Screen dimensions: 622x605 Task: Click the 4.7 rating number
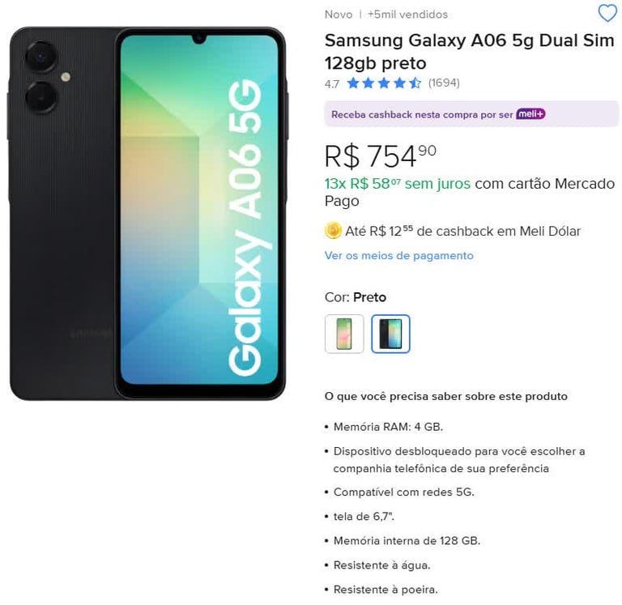[x=331, y=84]
